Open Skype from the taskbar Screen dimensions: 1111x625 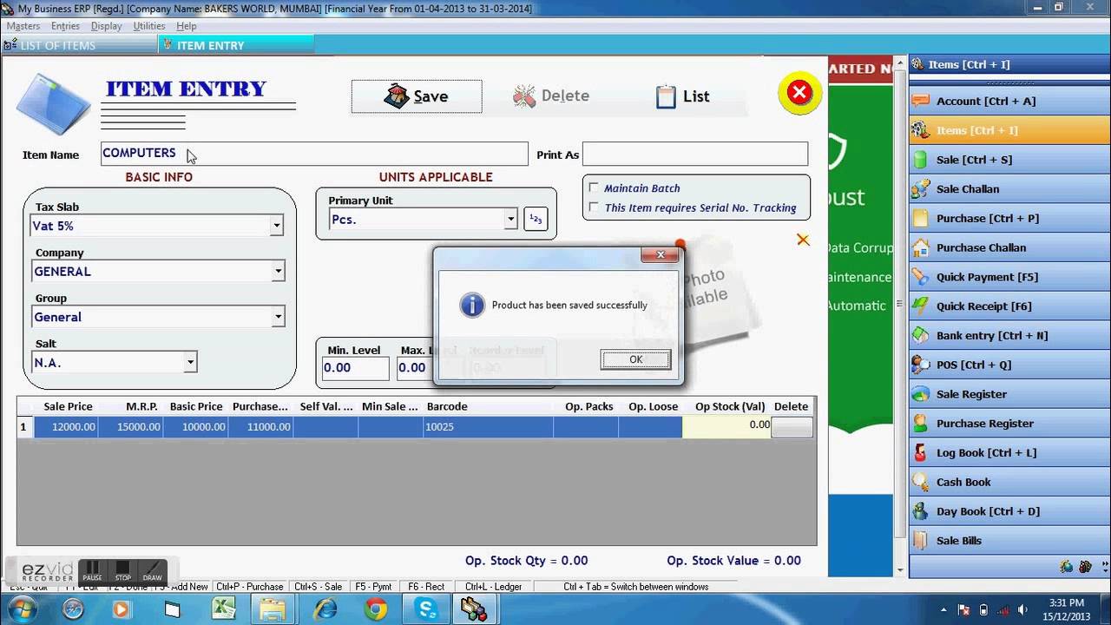coord(427,609)
